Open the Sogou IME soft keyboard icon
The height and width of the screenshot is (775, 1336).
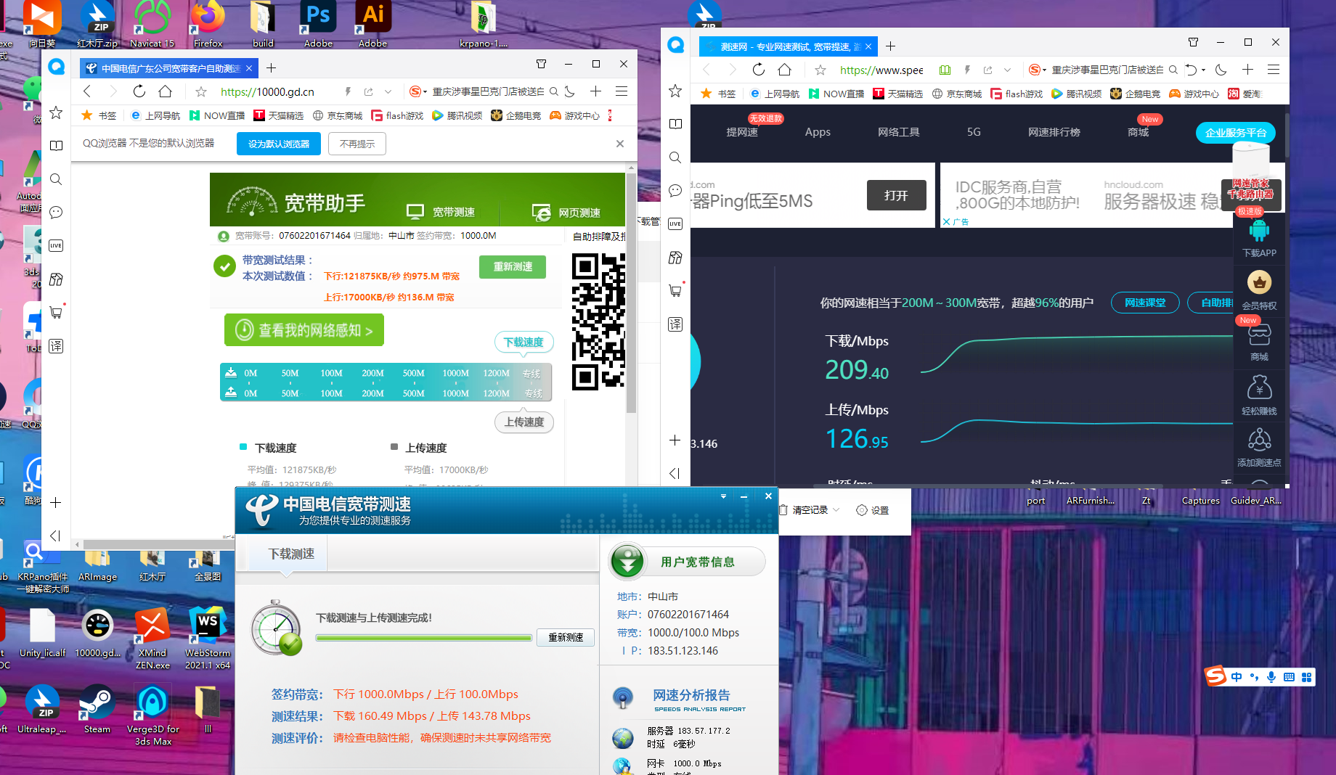tap(1289, 677)
